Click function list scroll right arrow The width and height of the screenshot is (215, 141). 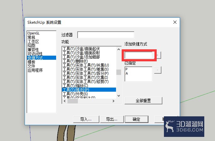113,101
